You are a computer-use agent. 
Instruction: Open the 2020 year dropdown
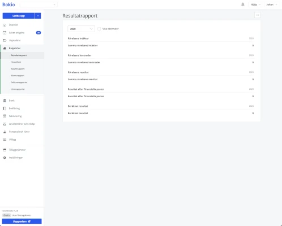(81, 29)
